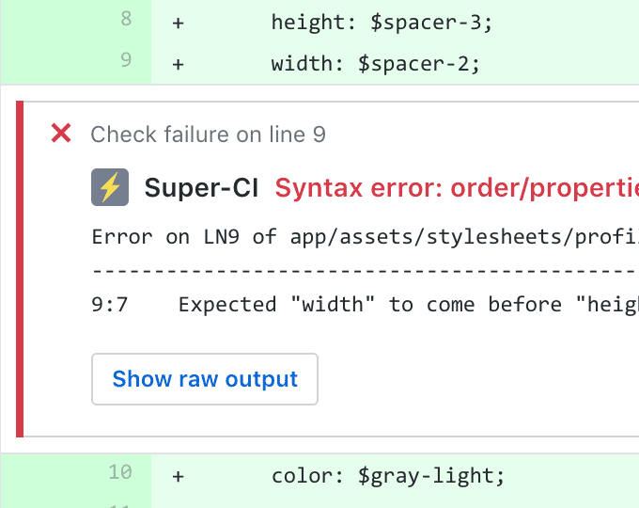
Task: Click the Show raw output button
Action: click(205, 379)
